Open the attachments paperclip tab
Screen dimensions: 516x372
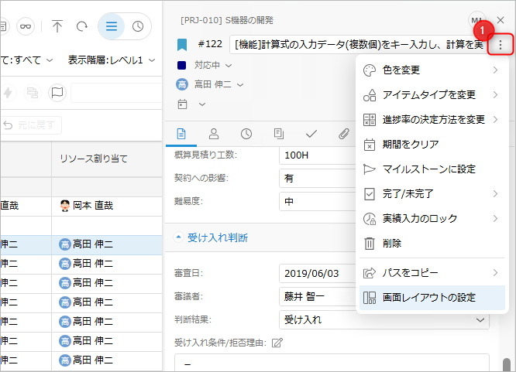click(343, 133)
